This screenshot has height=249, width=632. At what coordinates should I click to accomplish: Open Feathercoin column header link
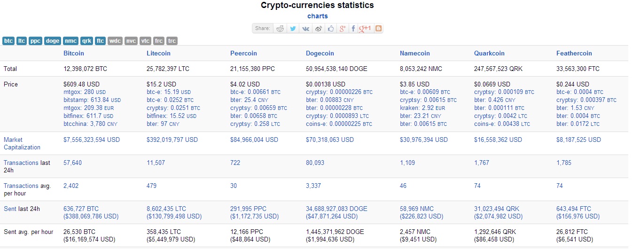(574, 53)
